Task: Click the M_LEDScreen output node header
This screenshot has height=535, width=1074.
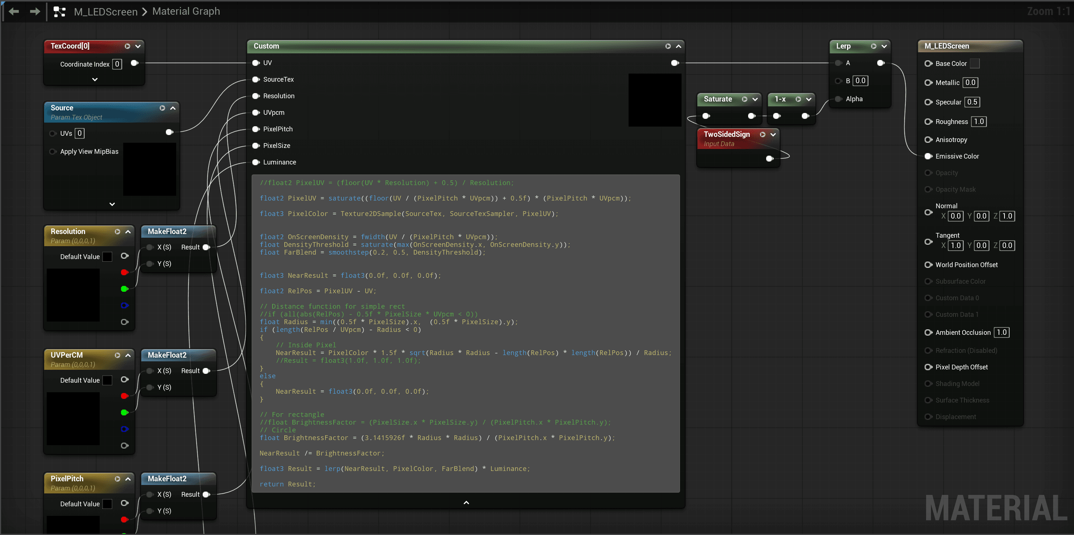Action: pos(946,46)
